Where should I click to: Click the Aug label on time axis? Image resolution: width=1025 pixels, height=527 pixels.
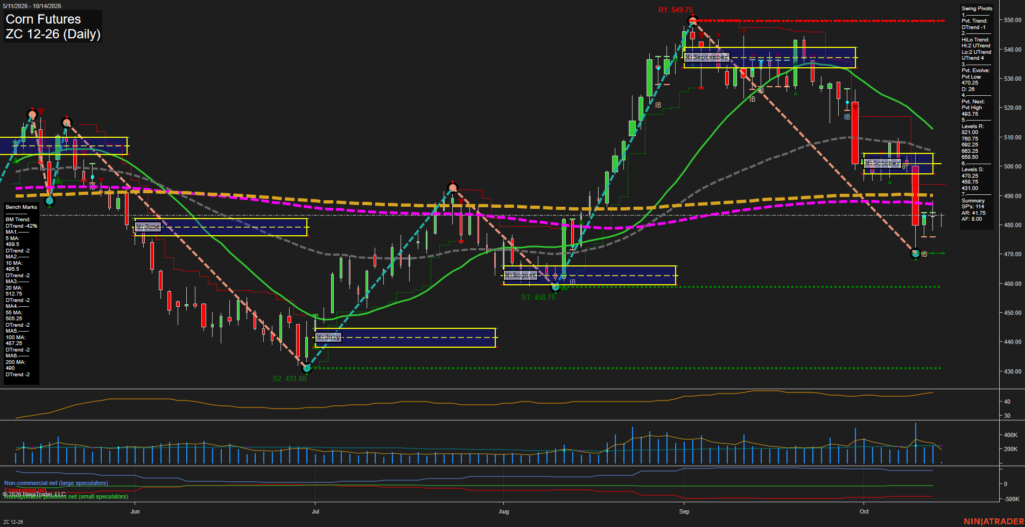(x=504, y=511)
